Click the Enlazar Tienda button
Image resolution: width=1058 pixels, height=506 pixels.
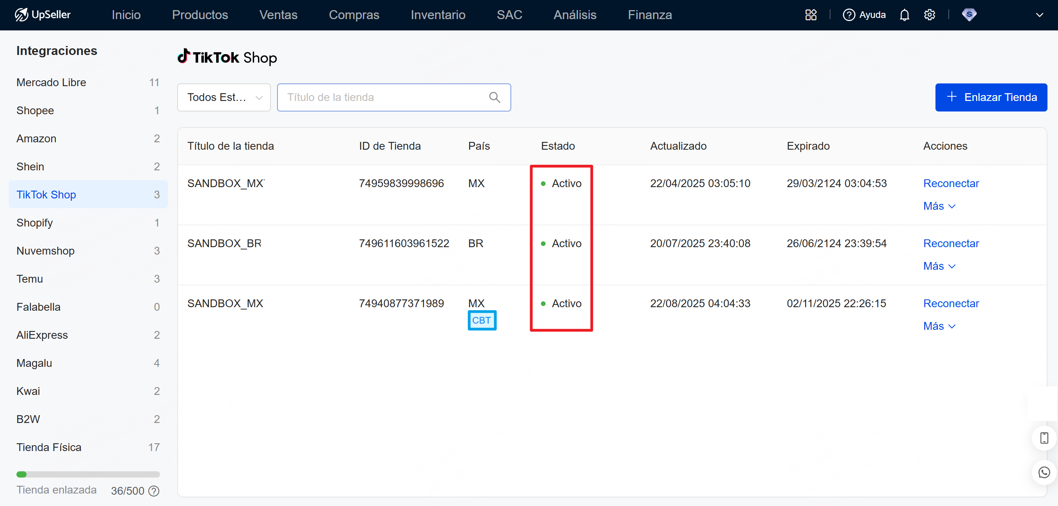click(990, 97)
